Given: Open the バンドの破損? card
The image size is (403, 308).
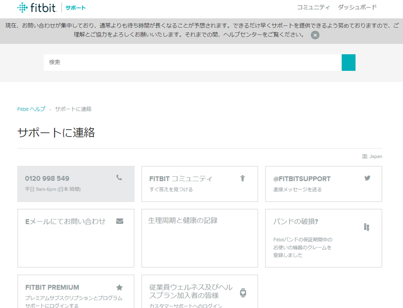Looking at the screenshot, I should click(x=324, y=238).
